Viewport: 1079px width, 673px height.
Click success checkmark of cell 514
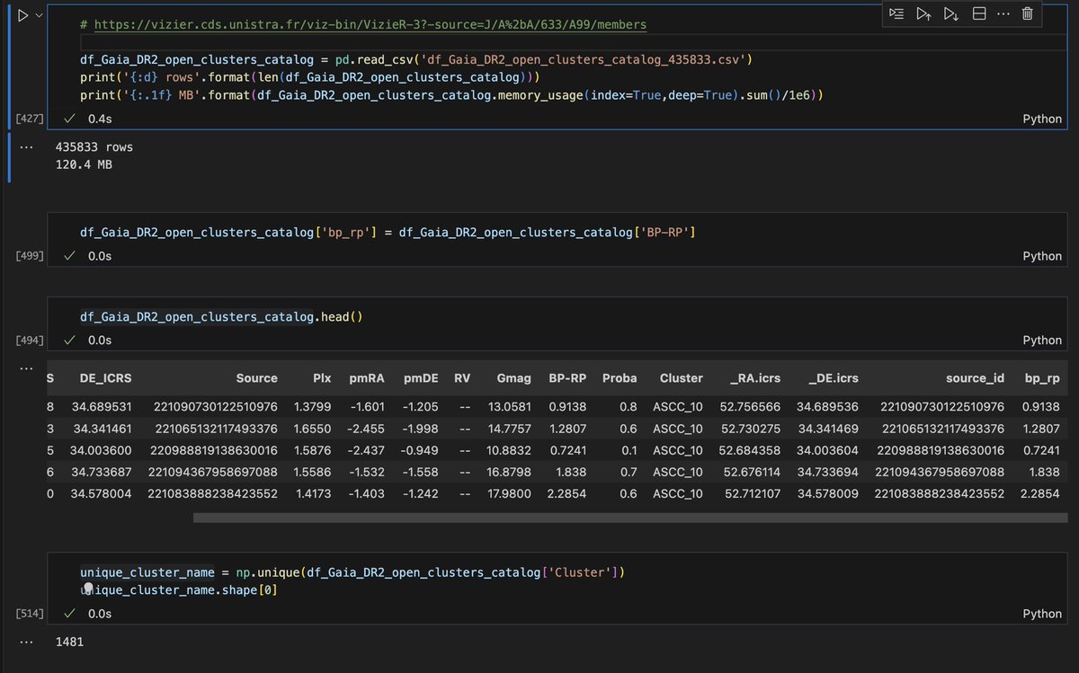tap(69, 614)
